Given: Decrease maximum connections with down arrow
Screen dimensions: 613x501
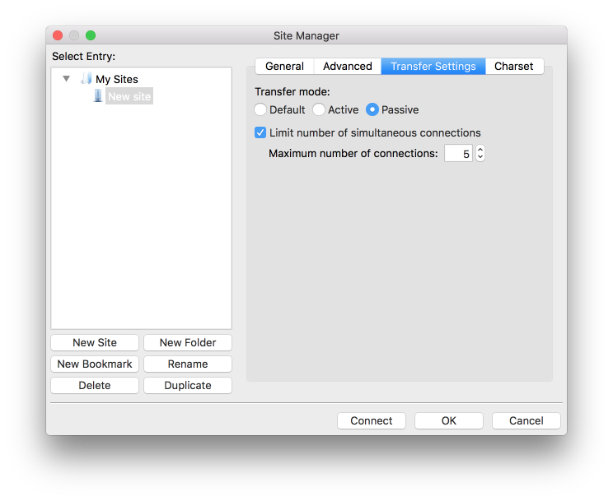Looking at the screenshot, I should point(480,157).
